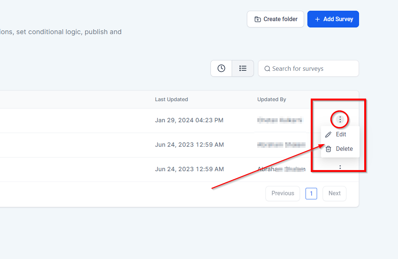The height and width of the screenshot is (259, 398).
Task: Focus the Search for surveys field
Action: pos(312,69)
